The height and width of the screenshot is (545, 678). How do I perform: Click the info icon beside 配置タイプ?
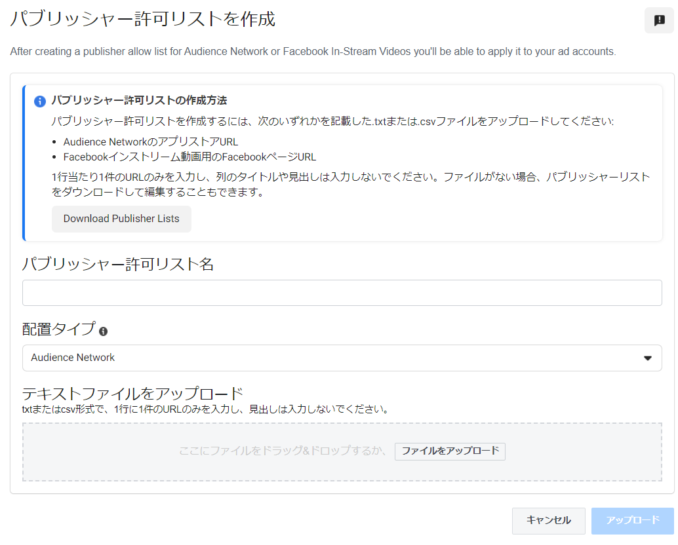(103, 331)
